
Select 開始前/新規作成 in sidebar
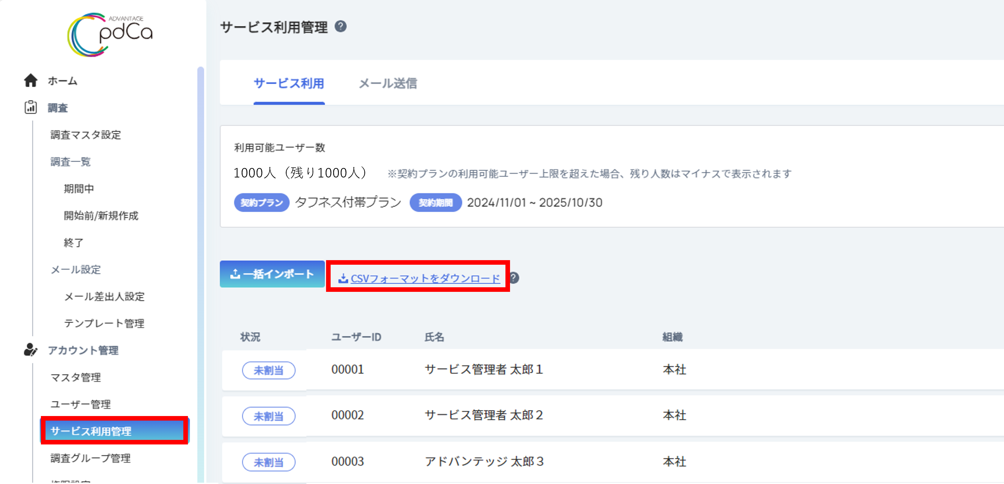101,216
